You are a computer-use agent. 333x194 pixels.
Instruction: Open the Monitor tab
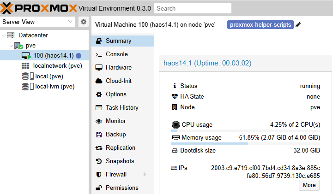[x=122, y=121]
